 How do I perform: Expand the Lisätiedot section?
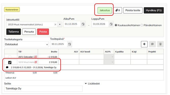pyautogui.click(x=92, y=84)
